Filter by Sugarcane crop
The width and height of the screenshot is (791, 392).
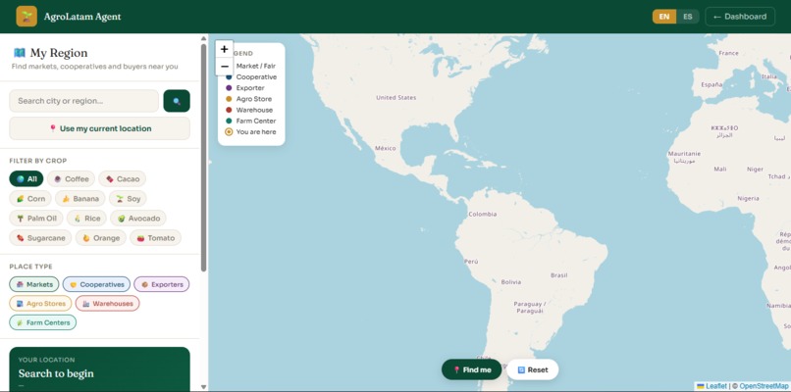click(40, 238)
